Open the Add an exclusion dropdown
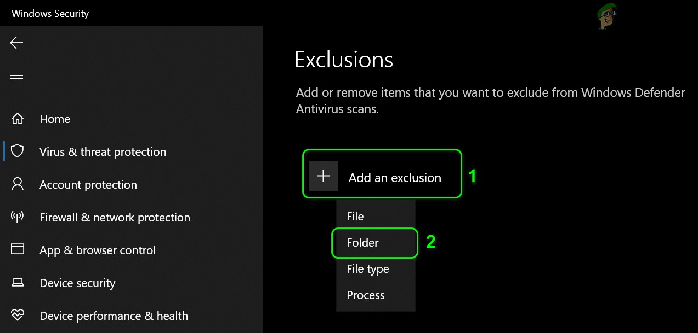Image resolution: width=698 pixels, height=333 pixels. (x=395, y=178)
